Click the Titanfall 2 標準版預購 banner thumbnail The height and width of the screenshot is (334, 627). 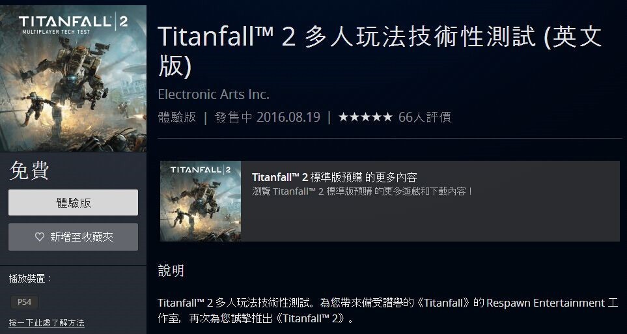(x=201, y=201)
